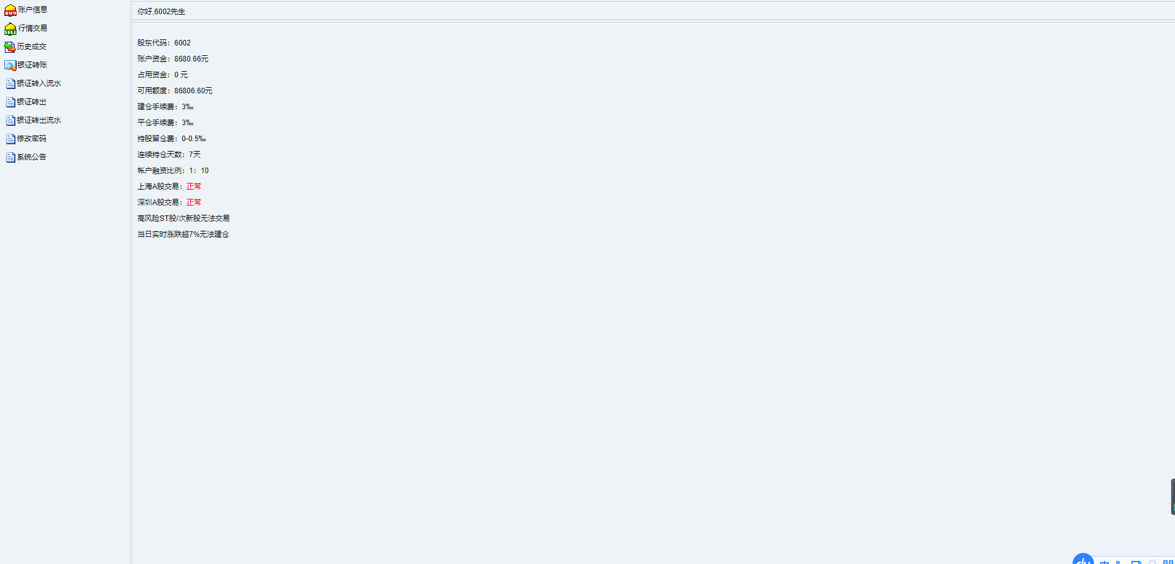The image size is (1175, 564).
Task: View the 系统公告 announcements label
Action: [x=31, y=157]
